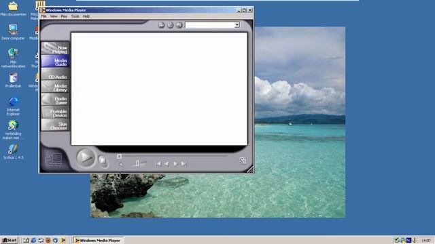Open the Media Library section
This screenshot has width=435, height=244.
pos(55,87)
